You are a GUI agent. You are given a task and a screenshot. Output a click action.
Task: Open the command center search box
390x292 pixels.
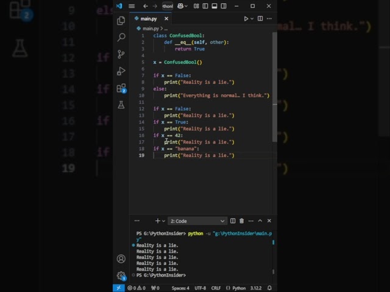[168, 6]
